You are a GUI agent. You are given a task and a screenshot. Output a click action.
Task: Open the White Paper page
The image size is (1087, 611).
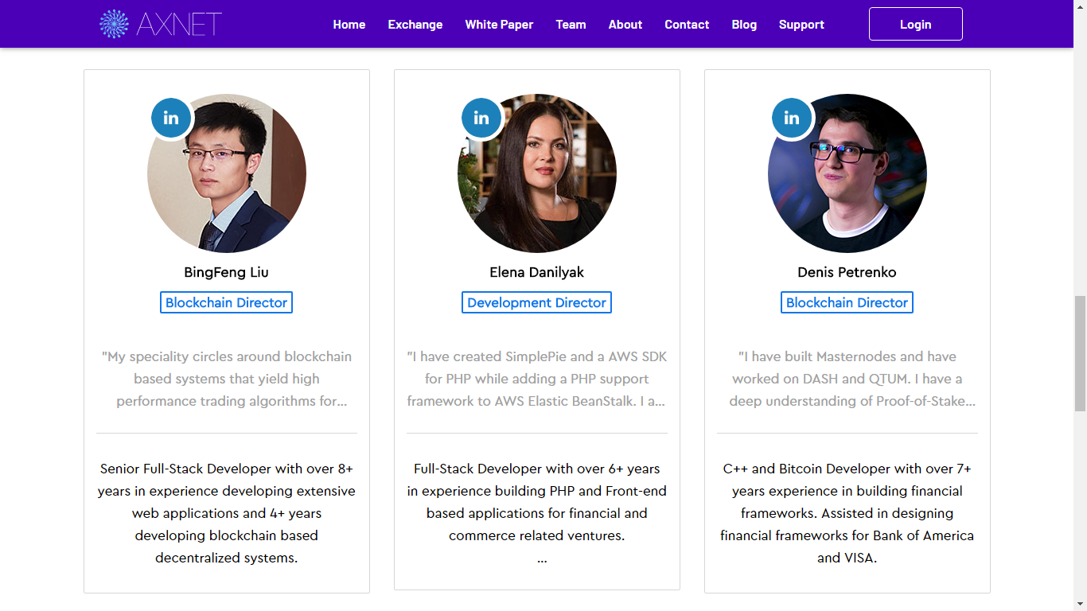pyautogui.click(x=499, y=25)
